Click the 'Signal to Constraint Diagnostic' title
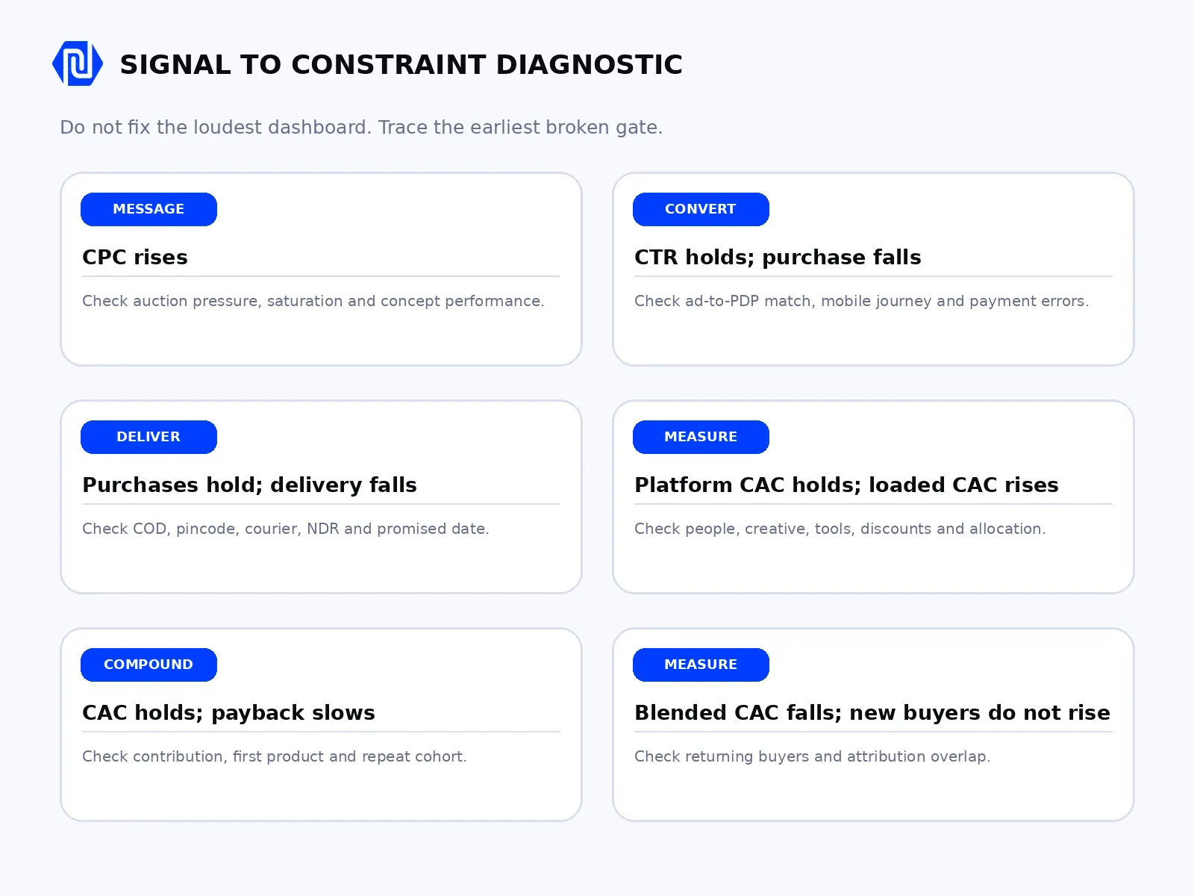Screen dimensions: 1194x896 401,64
